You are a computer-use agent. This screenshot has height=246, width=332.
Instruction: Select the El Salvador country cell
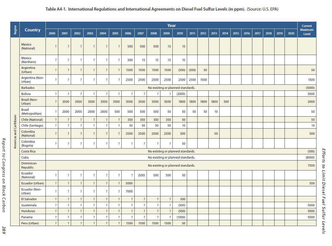[29, 199]
